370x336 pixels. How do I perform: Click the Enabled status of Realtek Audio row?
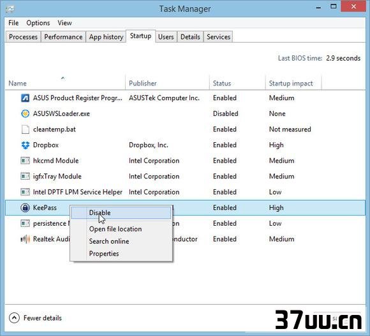225,239
